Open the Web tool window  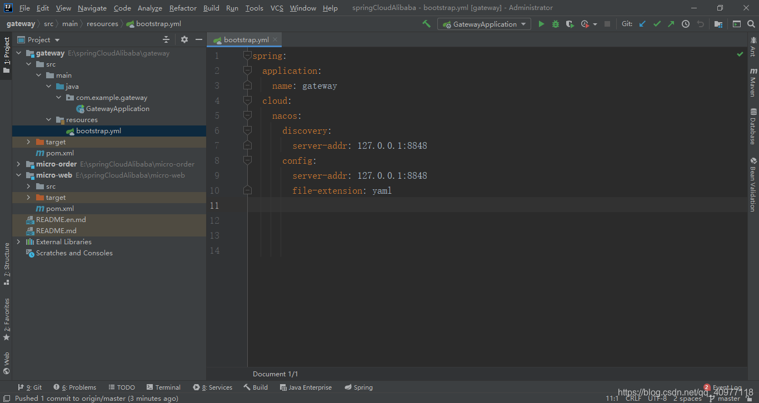pyautogui.click(x=7, y=363)
